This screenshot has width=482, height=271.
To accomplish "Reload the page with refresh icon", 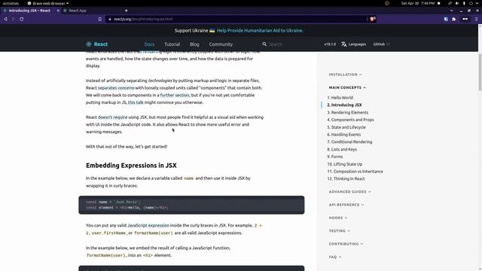I will 22,19.
